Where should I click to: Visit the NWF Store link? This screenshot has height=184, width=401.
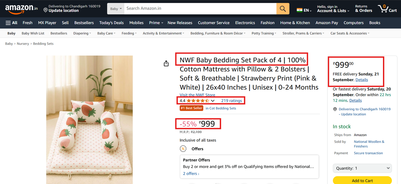coord(197,95)
